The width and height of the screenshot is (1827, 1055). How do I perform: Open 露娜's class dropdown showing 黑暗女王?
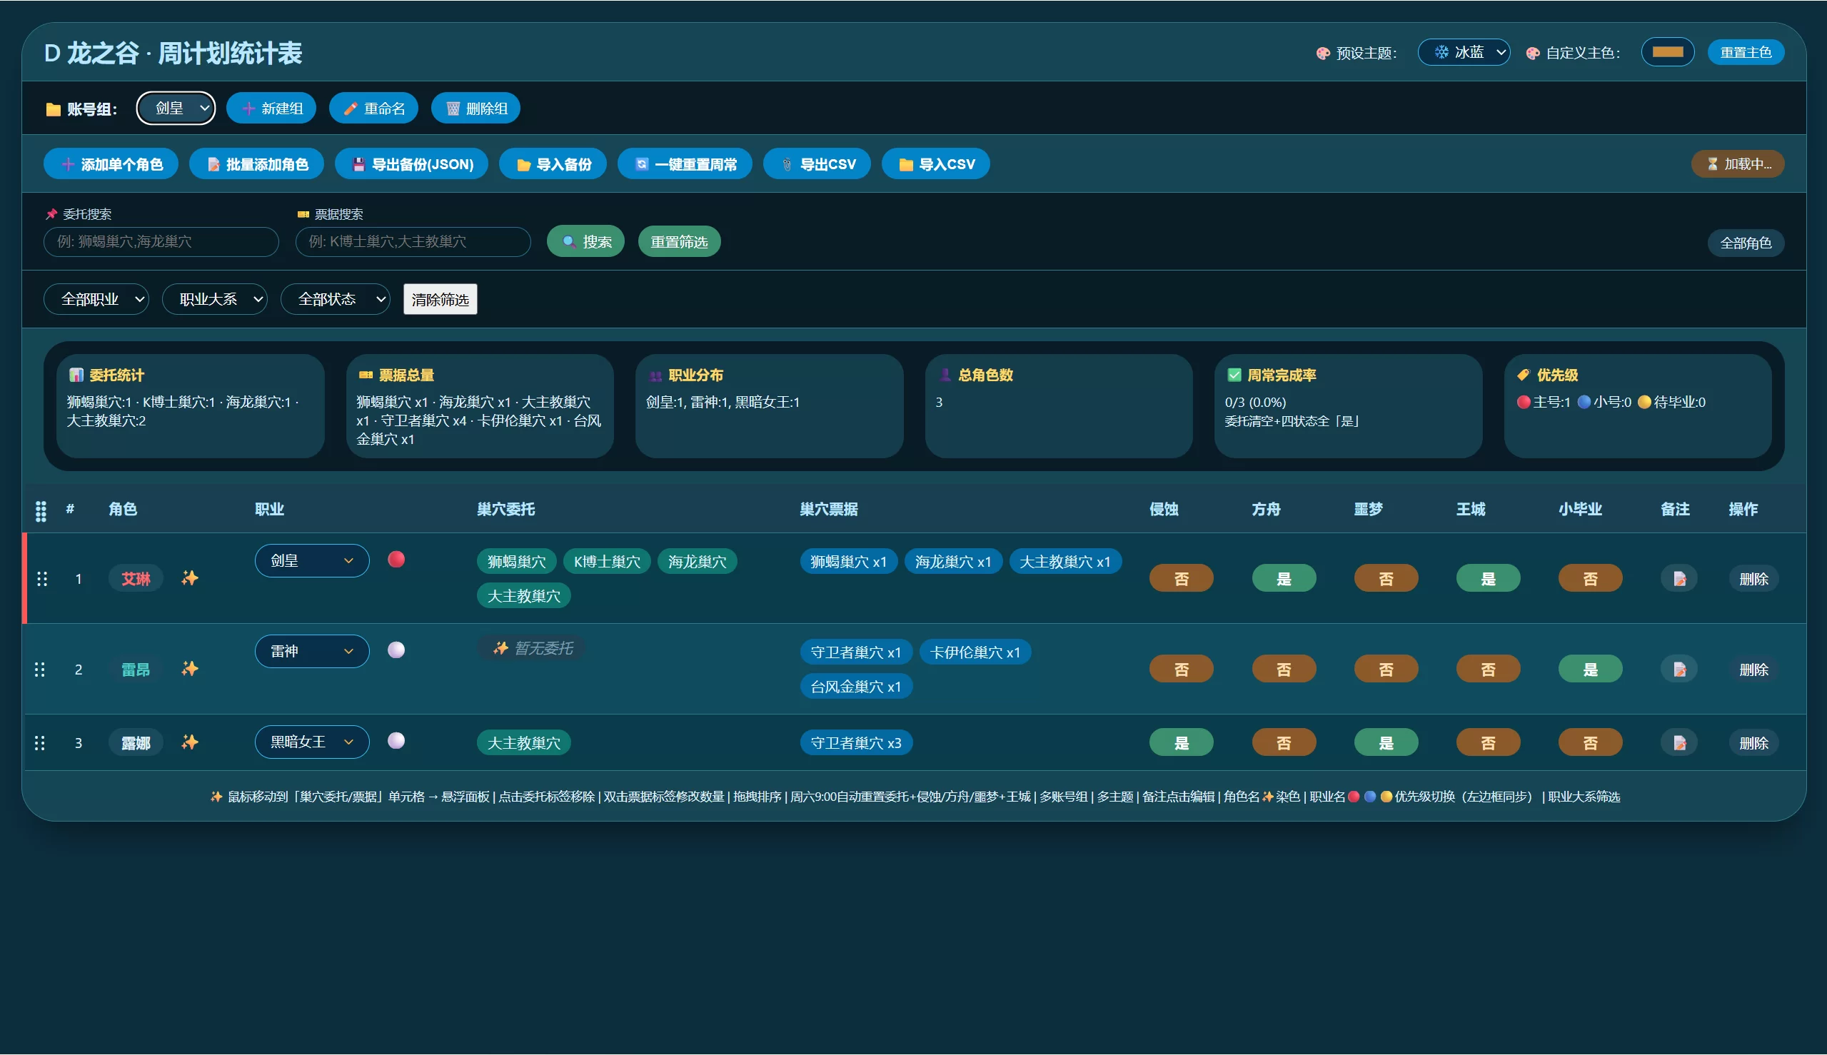pos(311,742)
